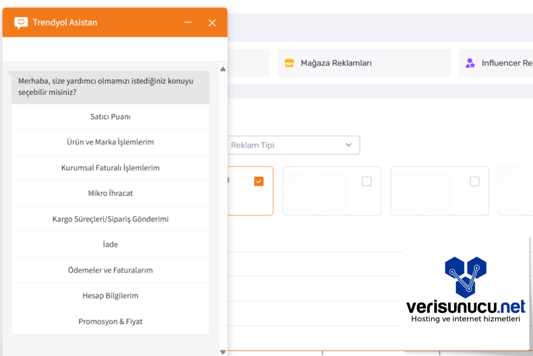
Task: Click the Mağaza Reklamları store icon
Action: [x=289, y=63]
